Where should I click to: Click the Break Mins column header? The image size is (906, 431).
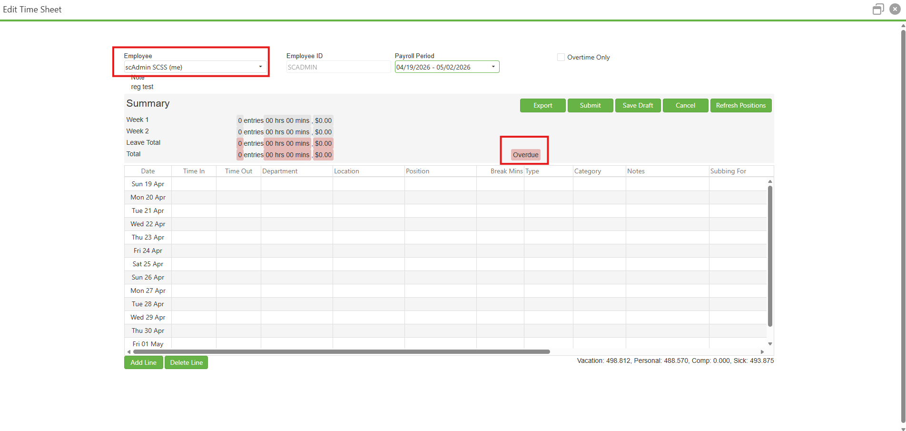500,171
